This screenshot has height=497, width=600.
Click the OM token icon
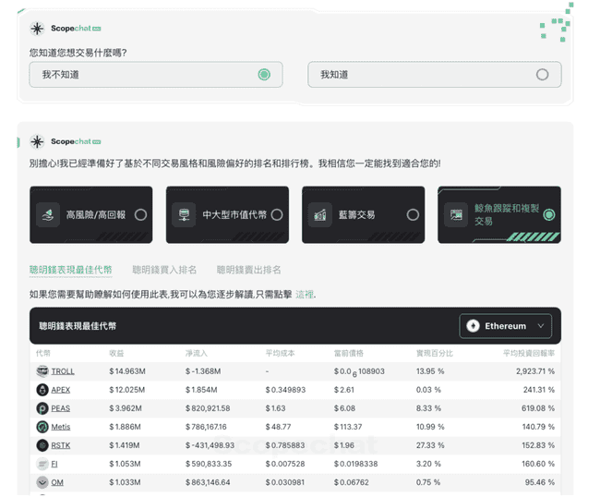(x=42, y=482)
